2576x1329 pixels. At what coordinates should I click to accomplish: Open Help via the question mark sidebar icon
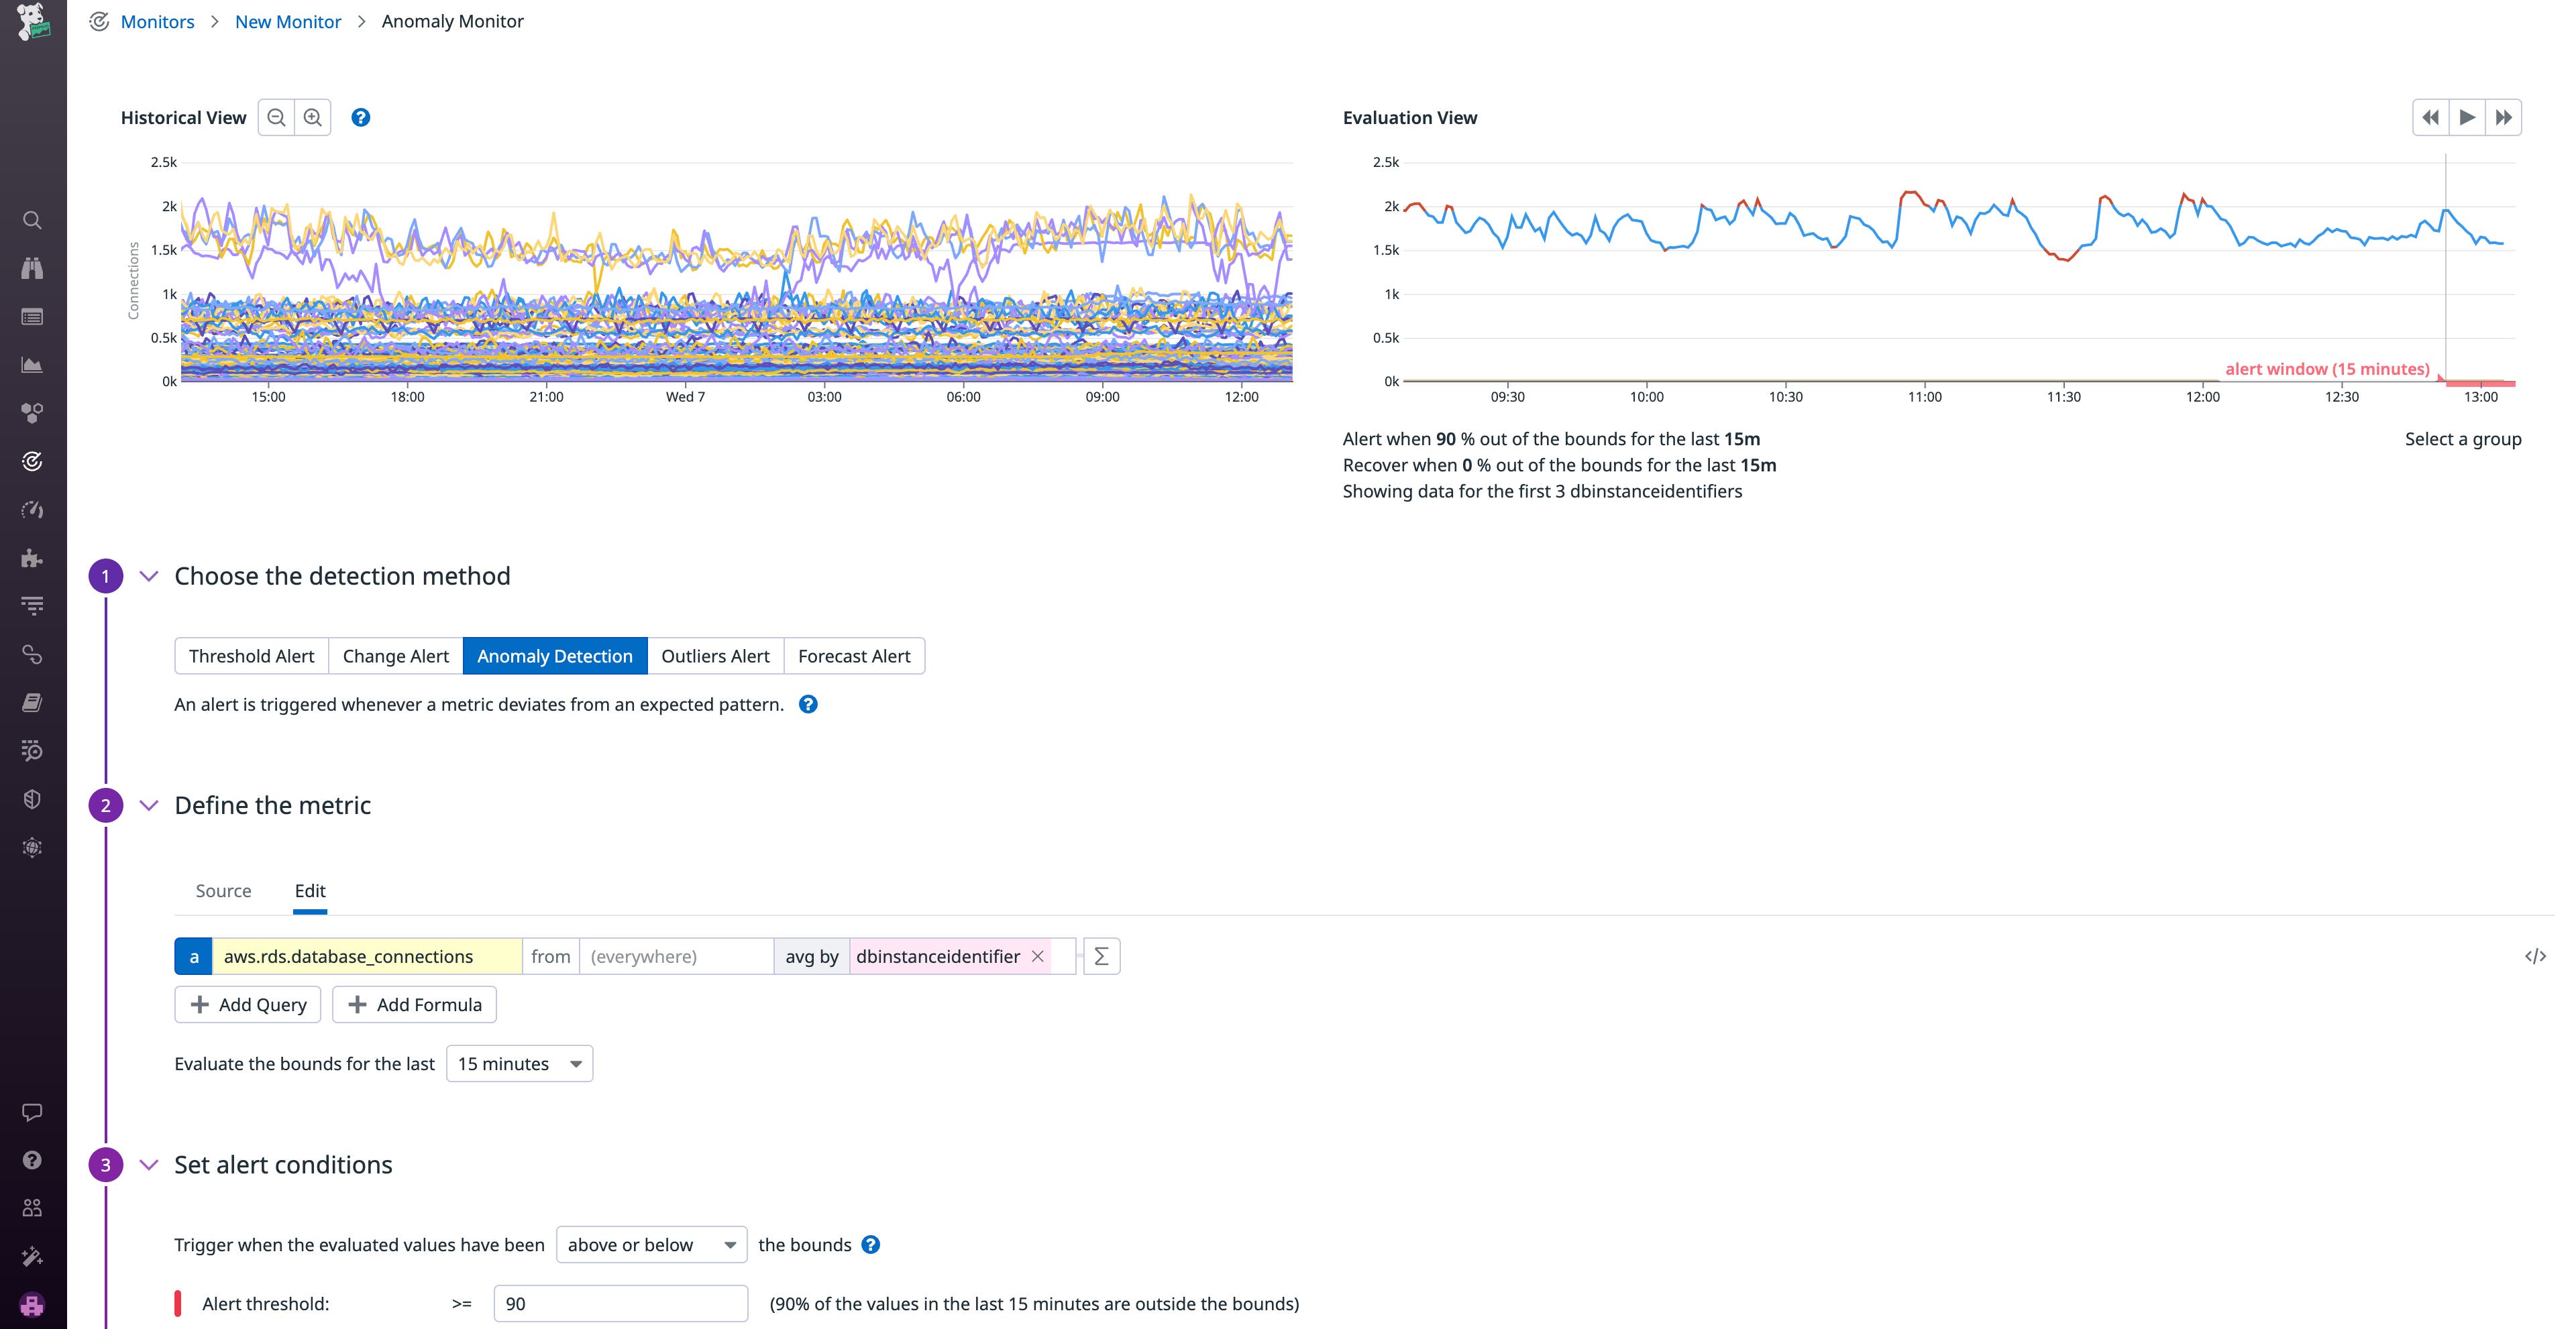coord(33,1158)
